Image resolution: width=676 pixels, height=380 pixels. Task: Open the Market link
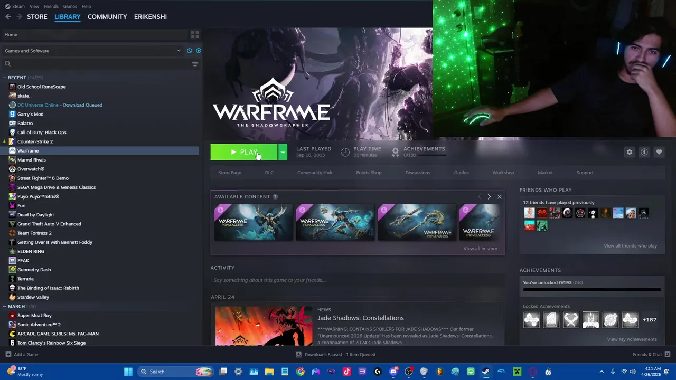tap(546, 173)
